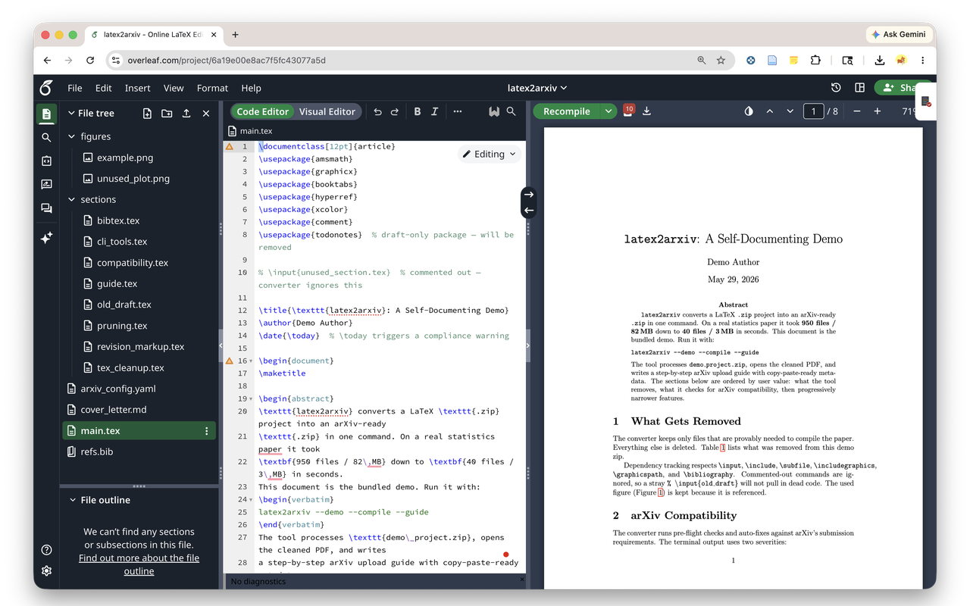Collapse the File outline section
This screenshot has height=606, width=970.
[x=73, y=500]
